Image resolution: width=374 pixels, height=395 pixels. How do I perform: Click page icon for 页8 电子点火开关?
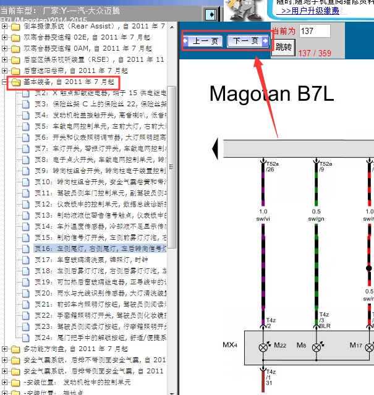pyautogui.click(x=26, y=159)
